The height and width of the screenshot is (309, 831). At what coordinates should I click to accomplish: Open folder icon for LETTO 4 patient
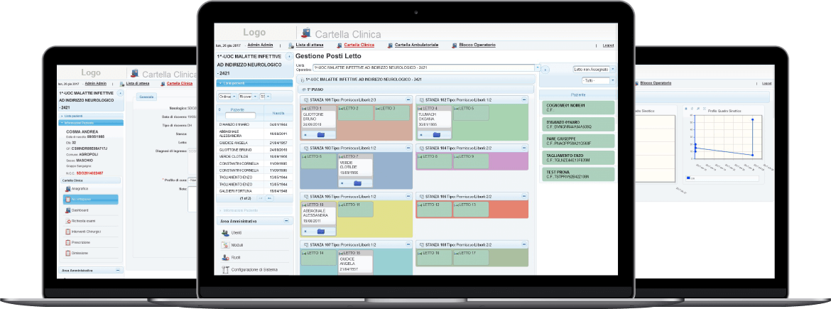[437, 135]
